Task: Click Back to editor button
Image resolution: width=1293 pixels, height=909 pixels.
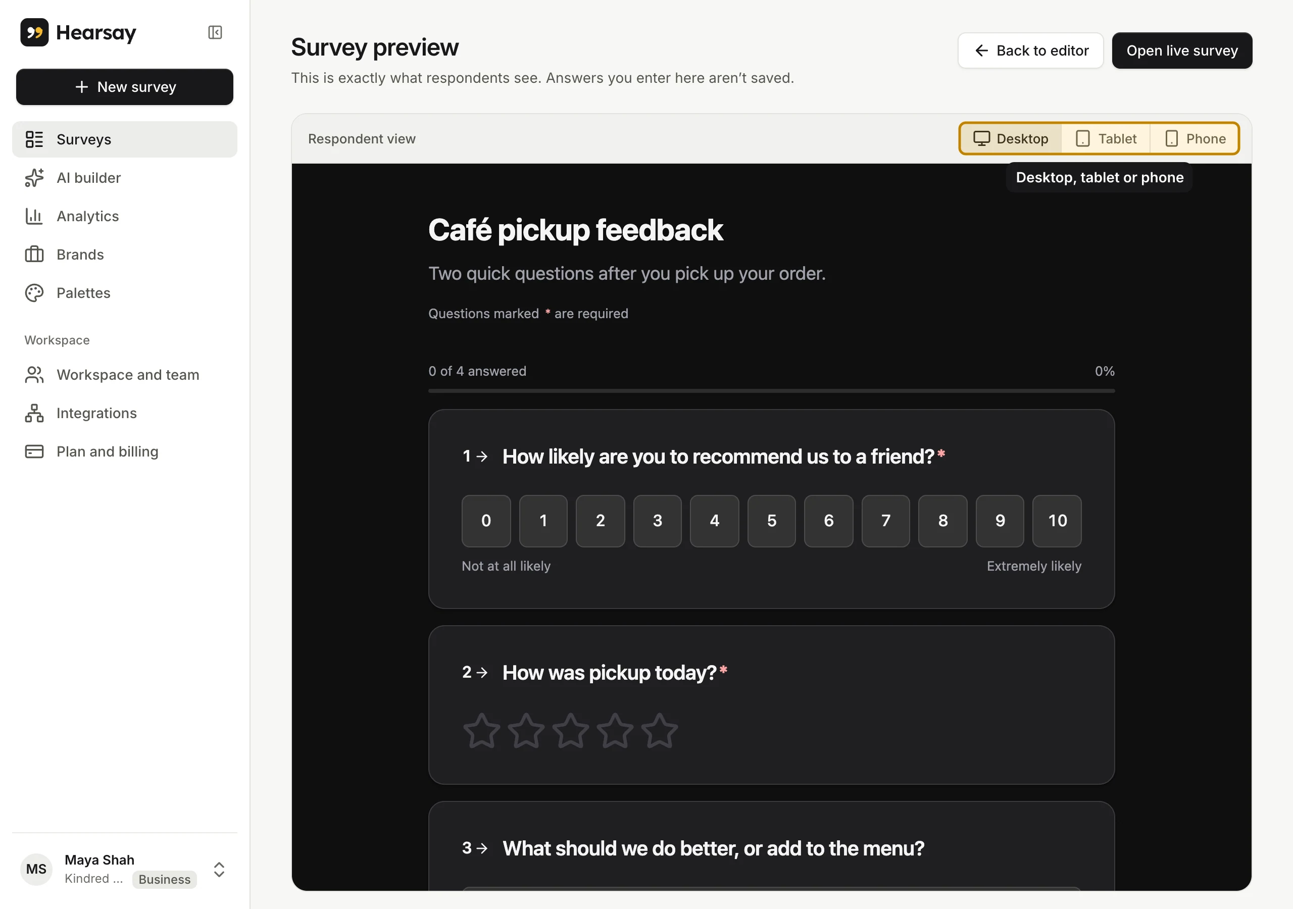Action: tap(1030, 50)
